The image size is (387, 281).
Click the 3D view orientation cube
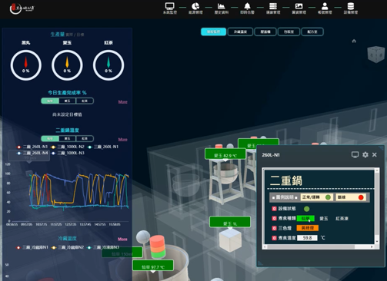click(376, 54)
